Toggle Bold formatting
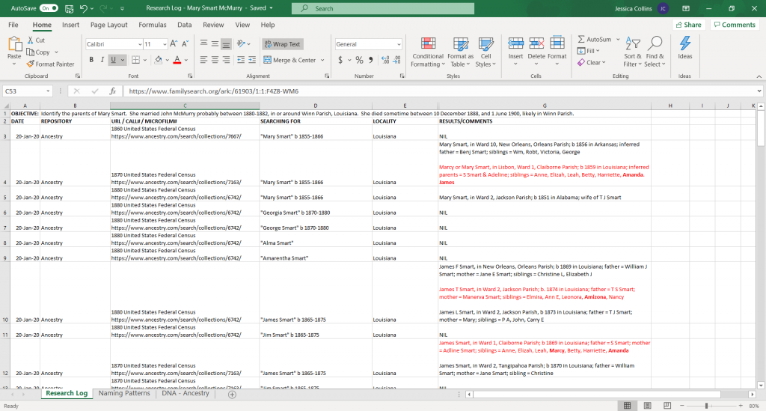766x411 pixels. coord(91,60)
